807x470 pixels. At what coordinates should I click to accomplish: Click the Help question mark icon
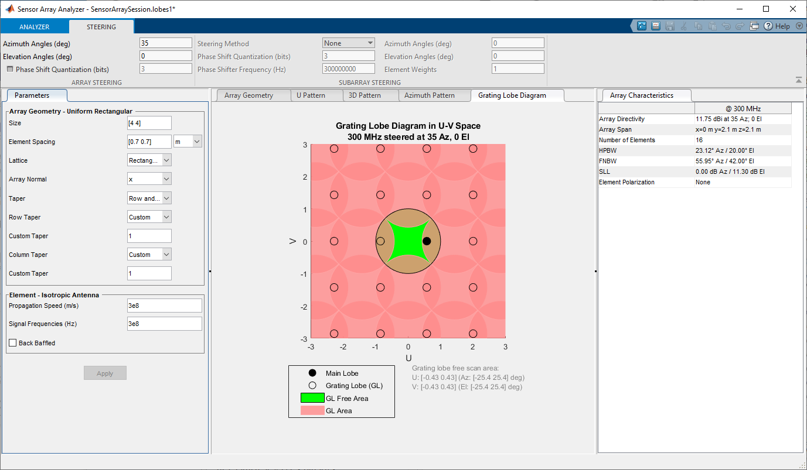pos(768,26)
